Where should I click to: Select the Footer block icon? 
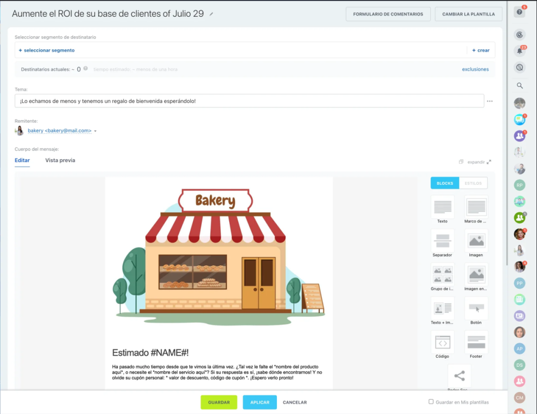pyautogui.click(x=476, y=342)
